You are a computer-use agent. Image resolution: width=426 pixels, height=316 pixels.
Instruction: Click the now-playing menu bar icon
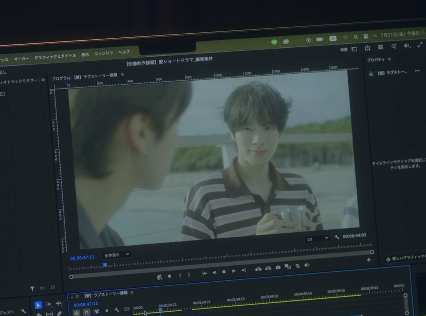(308, 40)
